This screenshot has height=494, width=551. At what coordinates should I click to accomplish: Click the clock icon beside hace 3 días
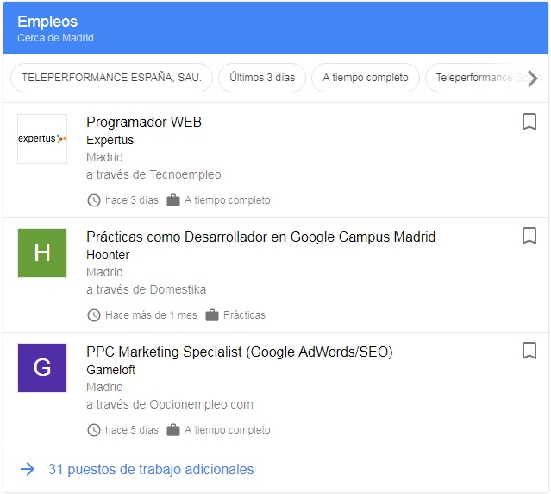(94, 200)
